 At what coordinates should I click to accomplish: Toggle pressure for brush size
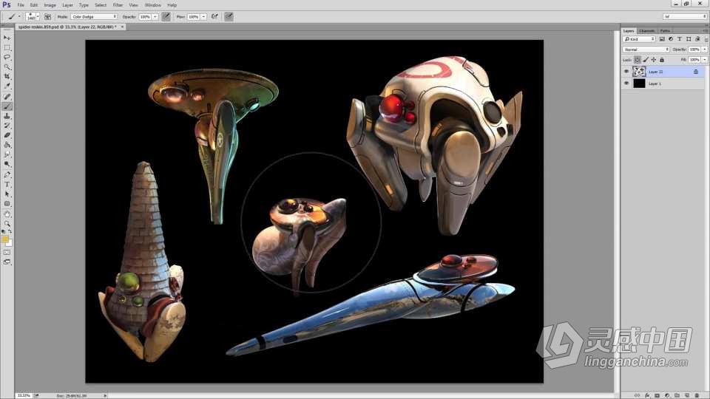[229, 17]
